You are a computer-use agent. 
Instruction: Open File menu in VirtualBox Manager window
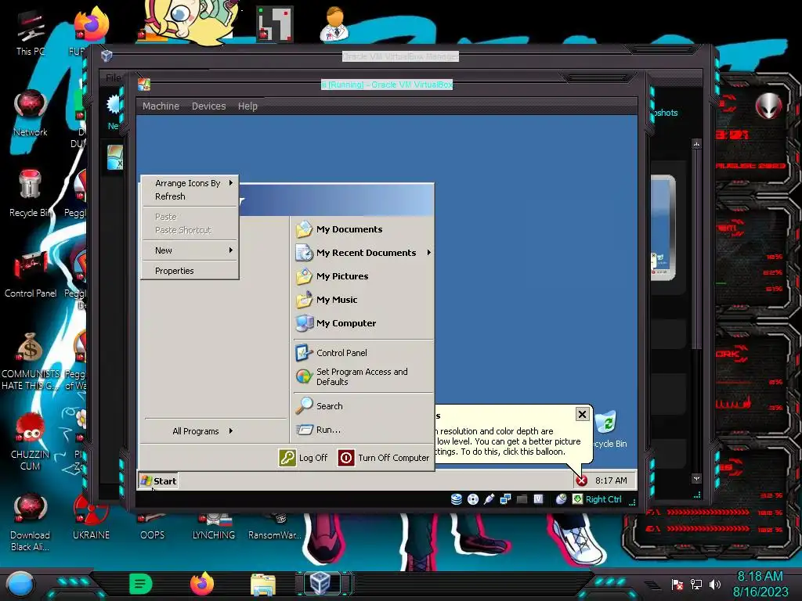[x=113, y=77]
